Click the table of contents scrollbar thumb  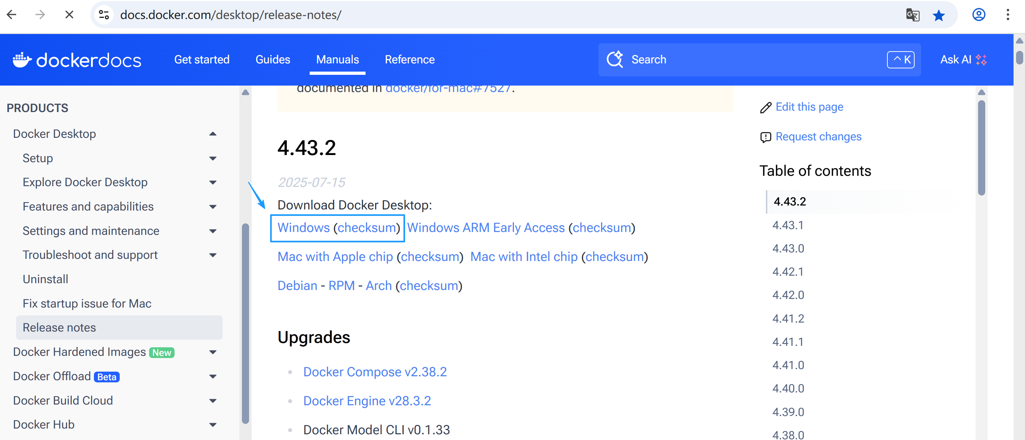click(x=982, y=148)
